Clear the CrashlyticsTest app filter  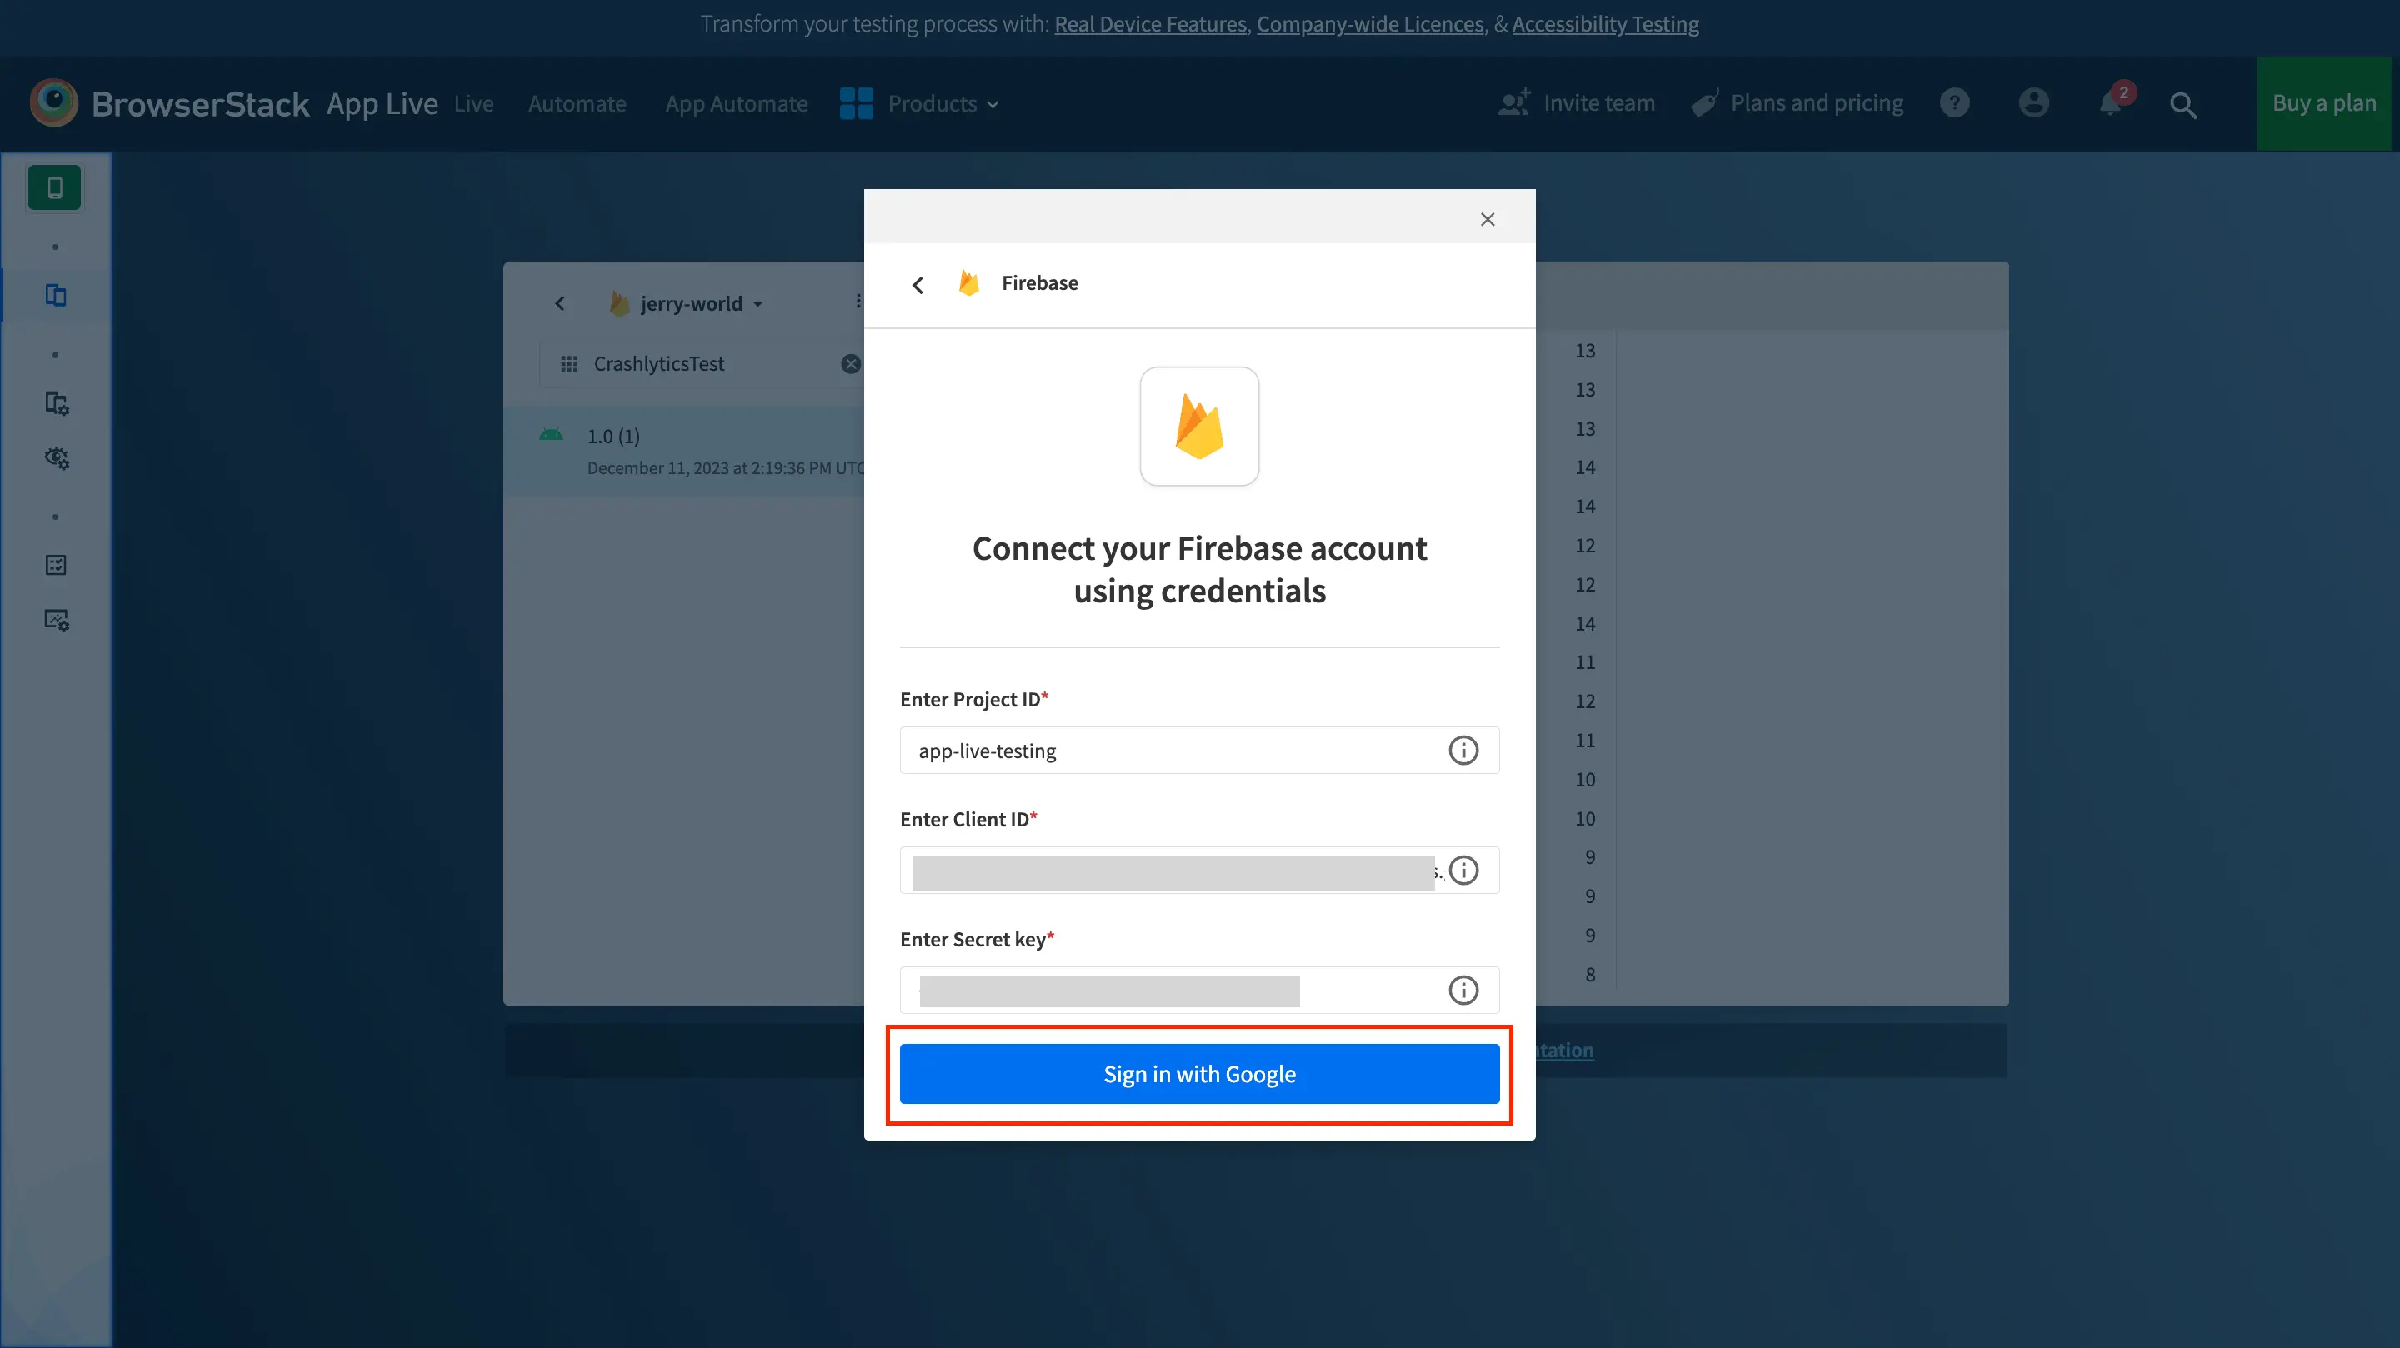click(x=850, y=363)
